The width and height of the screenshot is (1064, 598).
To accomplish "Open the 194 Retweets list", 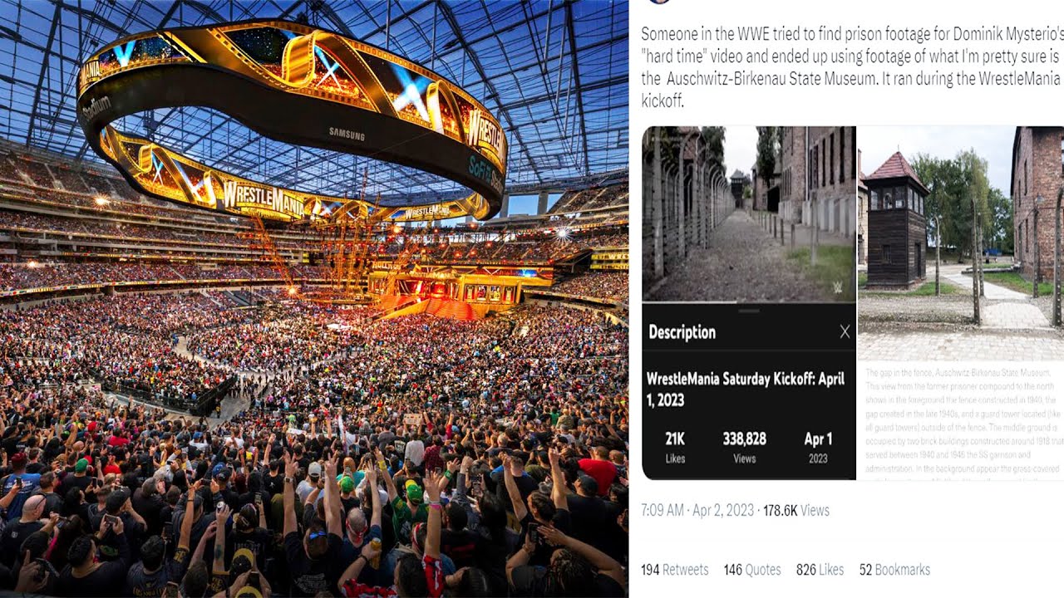I will (675, 570).
